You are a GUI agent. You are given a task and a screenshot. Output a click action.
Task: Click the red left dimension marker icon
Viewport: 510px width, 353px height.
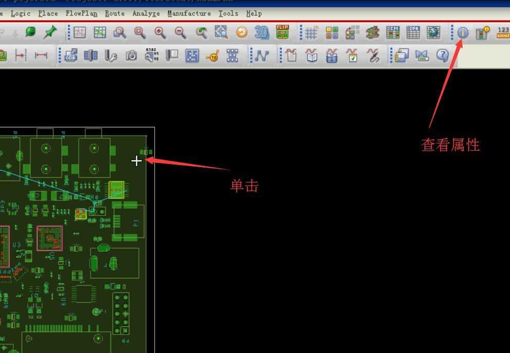click(x=21, y=55)
